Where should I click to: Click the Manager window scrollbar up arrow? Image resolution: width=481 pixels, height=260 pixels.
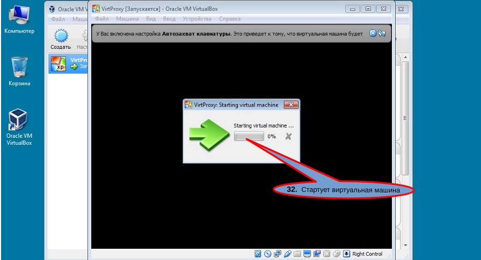[405, 57]
